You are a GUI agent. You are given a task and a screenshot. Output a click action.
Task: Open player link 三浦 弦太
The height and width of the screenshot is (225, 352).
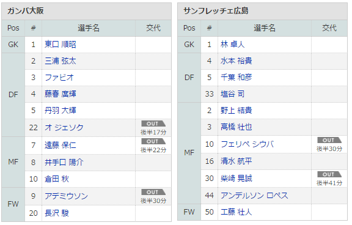point(60,61)
